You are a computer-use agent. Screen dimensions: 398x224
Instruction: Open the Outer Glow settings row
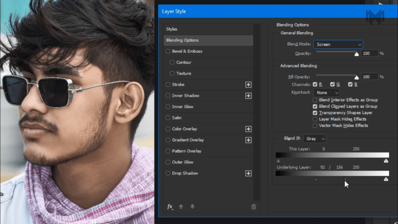pyautogui.click(x=208, y=162)
